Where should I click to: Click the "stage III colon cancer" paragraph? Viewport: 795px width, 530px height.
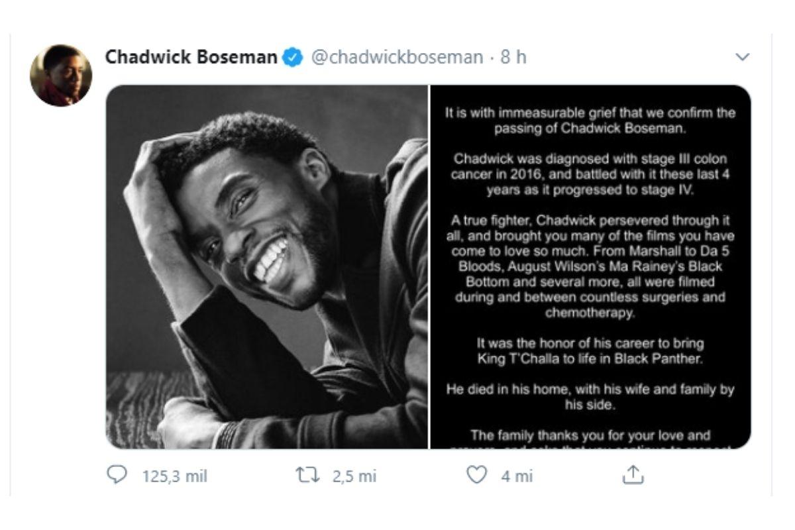point(590,175)
